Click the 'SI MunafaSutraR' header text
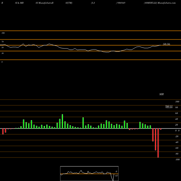The image size is (181, 181). [45, 3]
